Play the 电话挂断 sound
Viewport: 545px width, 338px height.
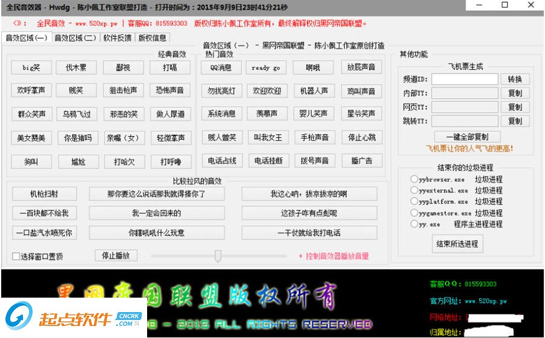(269, 161)
